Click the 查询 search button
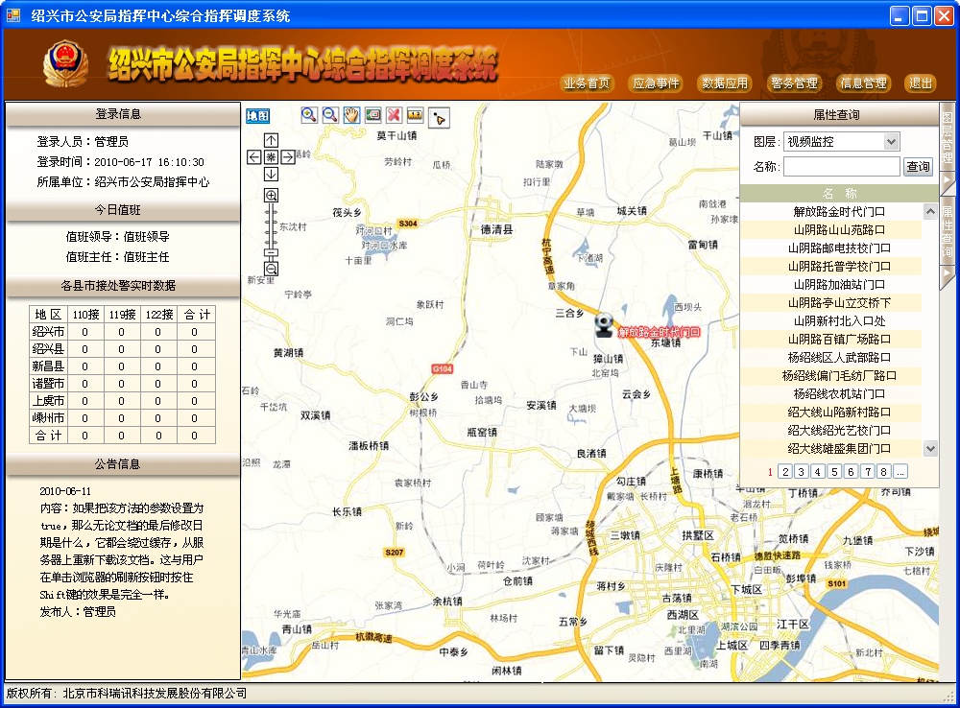The height and width of the screenshot is (708, 960). coord(918,167)
